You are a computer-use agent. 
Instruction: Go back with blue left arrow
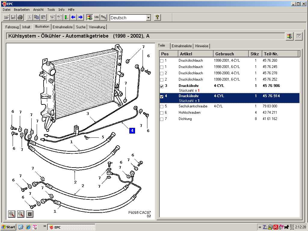tap(73, 17)
